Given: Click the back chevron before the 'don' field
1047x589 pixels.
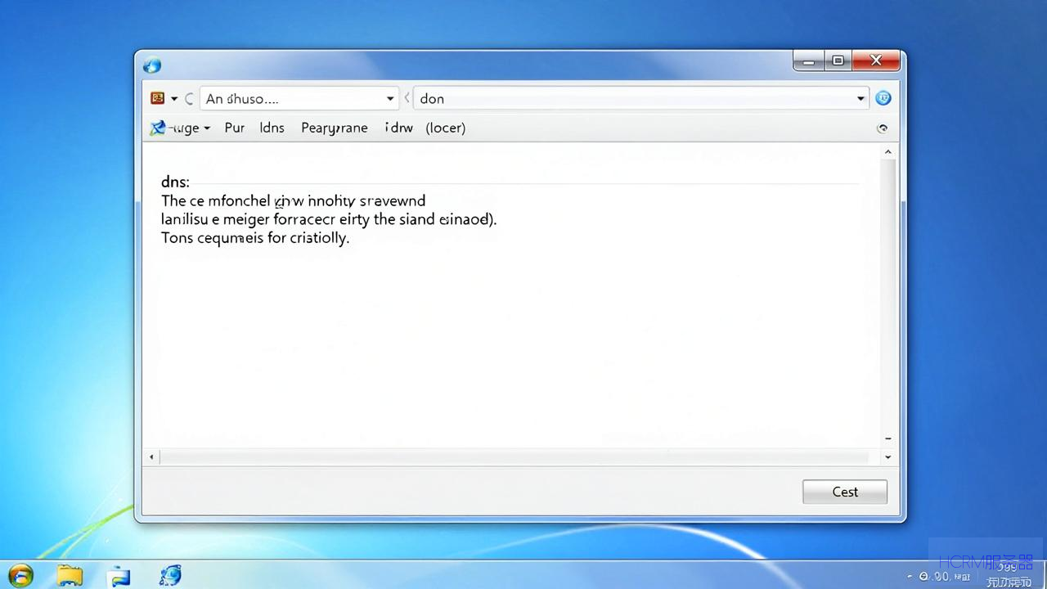Looking at the screenshot, I should (407, 98).
